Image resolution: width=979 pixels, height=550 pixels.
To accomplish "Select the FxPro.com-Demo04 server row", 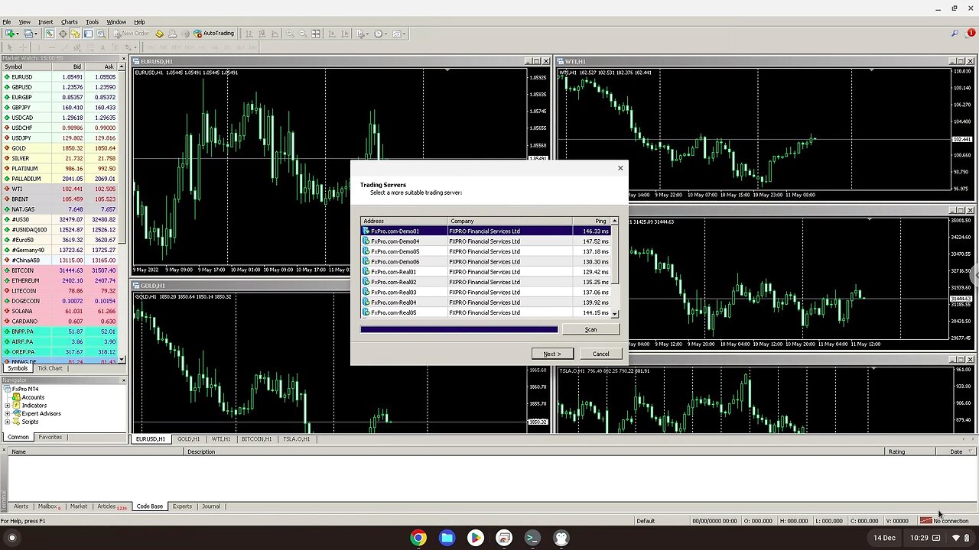I will click(486, 241).
